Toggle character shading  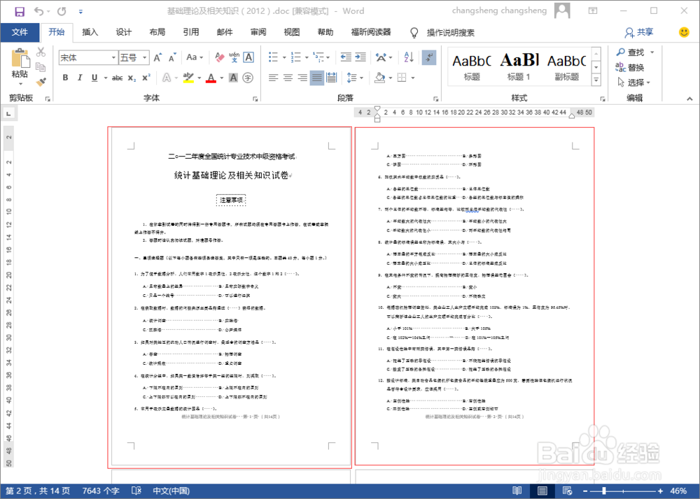[234, 78]
